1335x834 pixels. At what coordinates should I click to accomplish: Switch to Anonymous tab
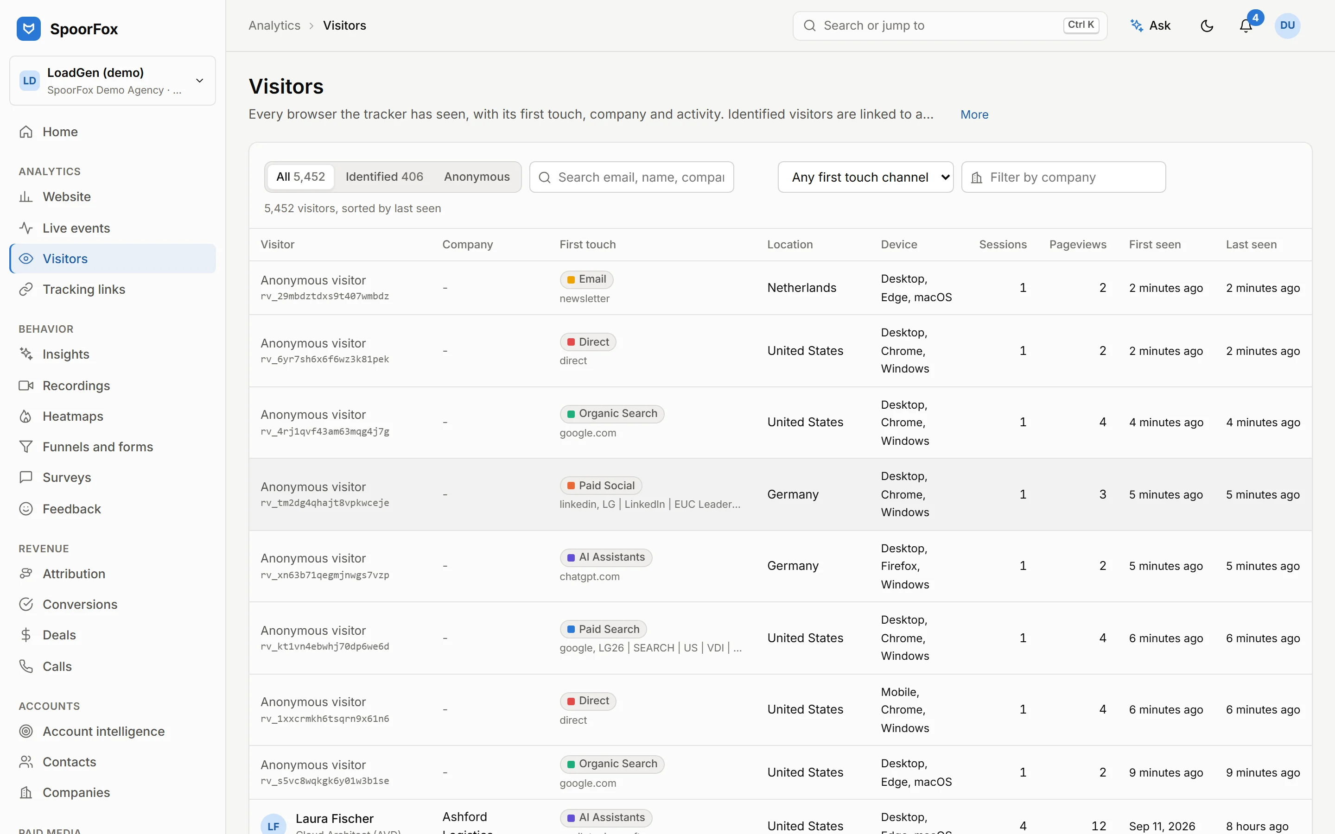click(x=477, y=177)
